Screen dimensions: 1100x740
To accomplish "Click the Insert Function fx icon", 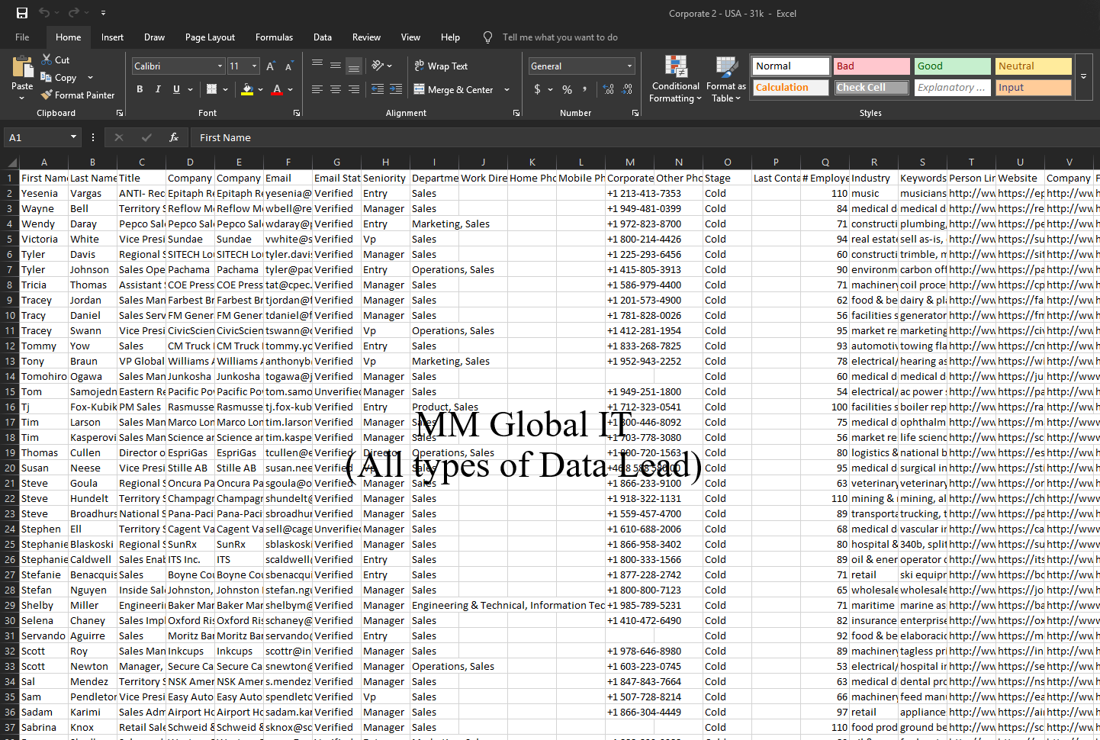I will tap(174, 137).
